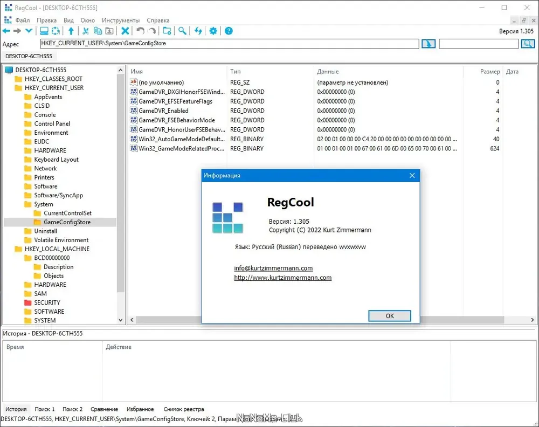Click the back navigation arrow
The image size is (539, 427).
point(6,31)
